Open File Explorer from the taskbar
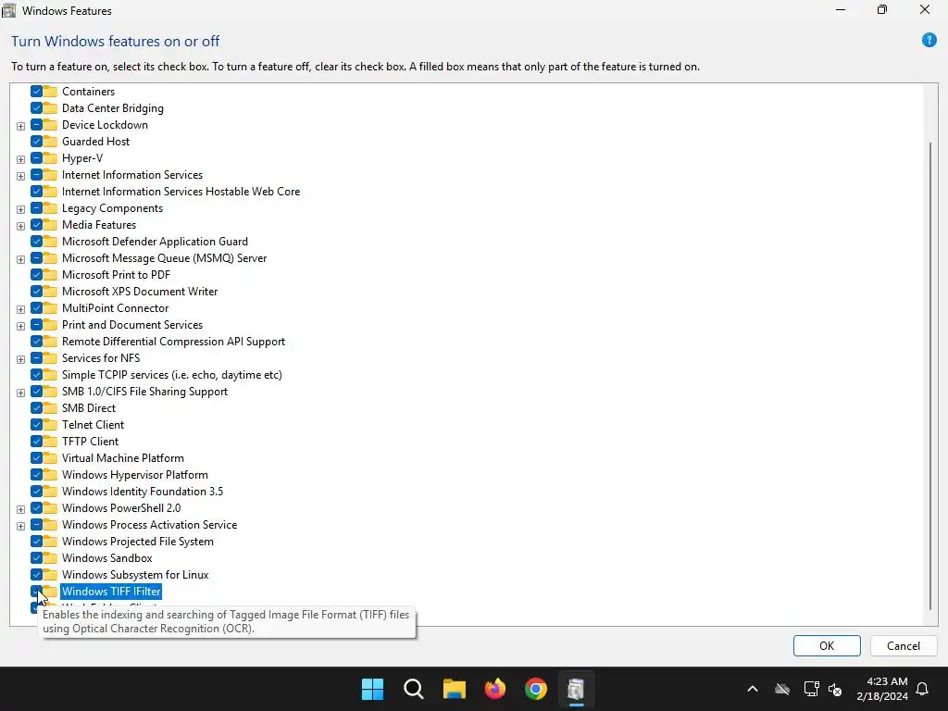This screenshot has width=948, height=711. (x=454, y=689)
